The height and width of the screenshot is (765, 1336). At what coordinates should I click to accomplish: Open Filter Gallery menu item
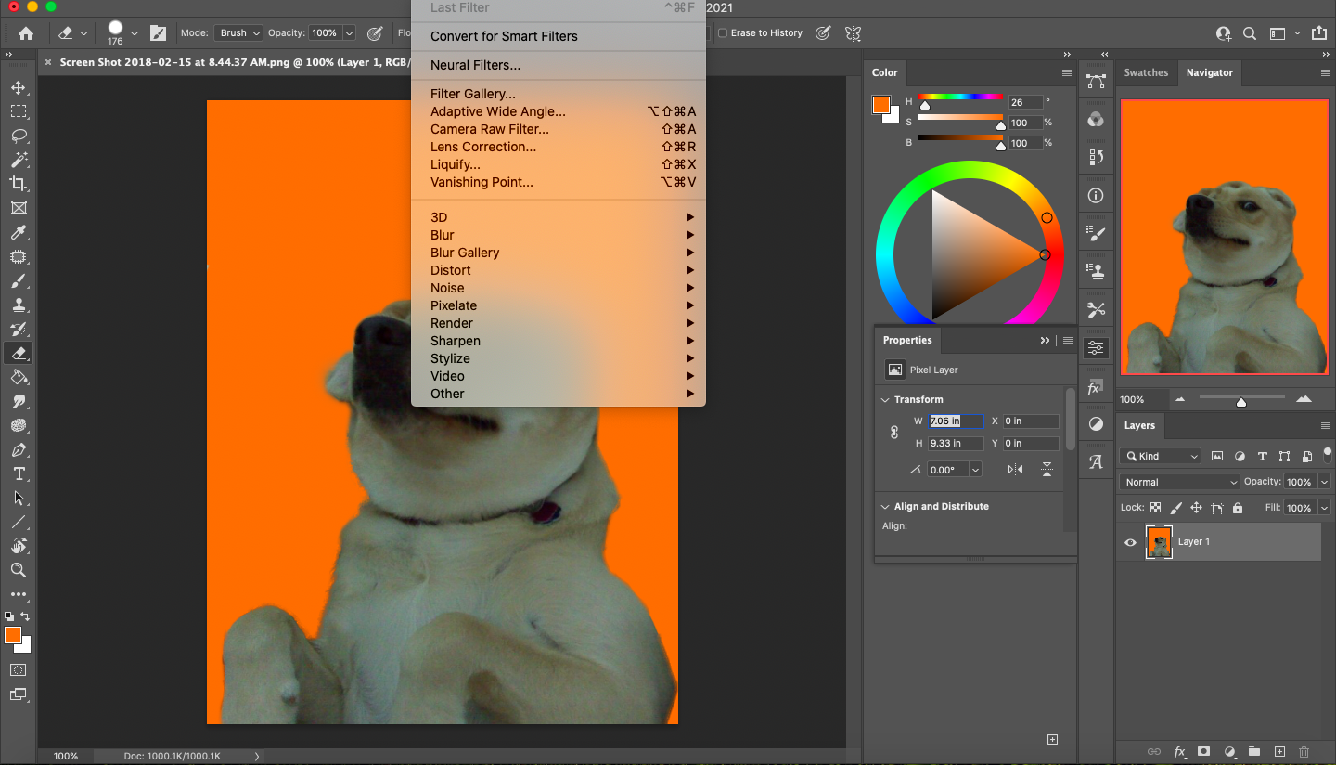click(559, 94)
